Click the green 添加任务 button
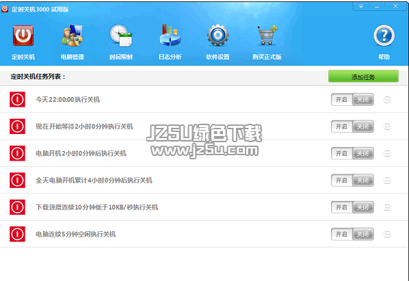Screen dimensions: 409x281 click(x=363, y=77)
